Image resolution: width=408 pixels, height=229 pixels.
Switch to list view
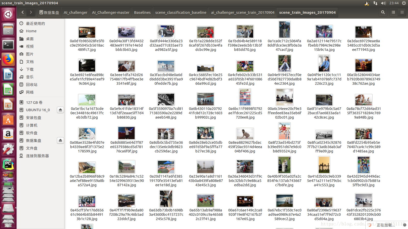pyautogui.click(x=393, y=12)
